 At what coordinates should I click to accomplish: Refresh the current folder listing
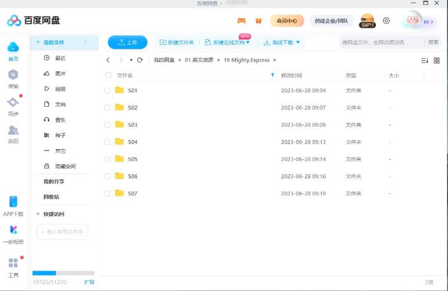[x=139, y=60]
